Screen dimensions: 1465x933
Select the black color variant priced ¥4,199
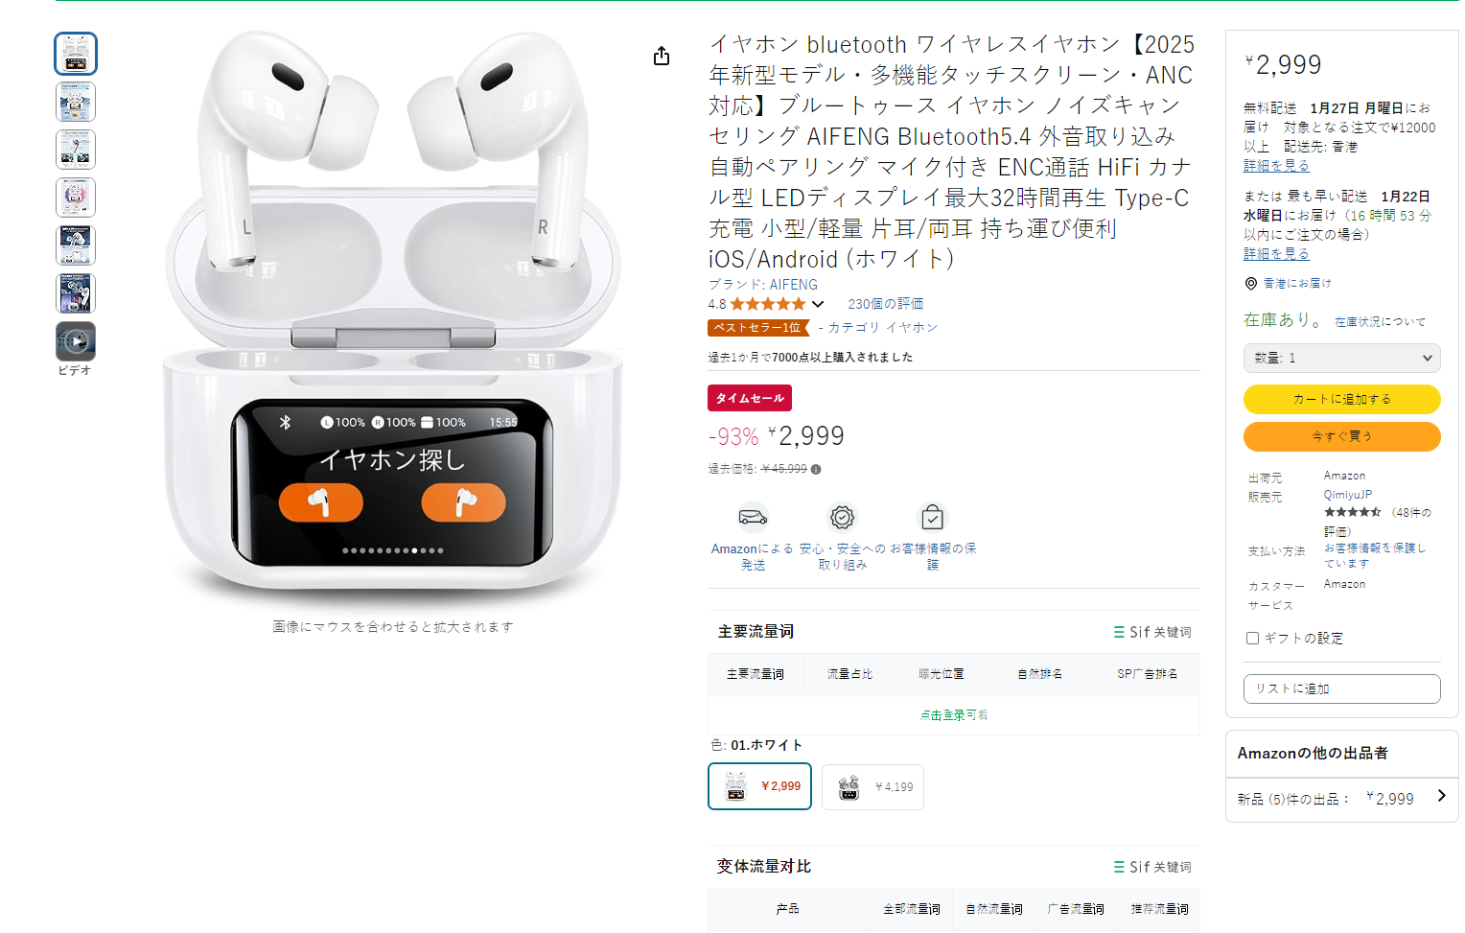click(873, 787)
